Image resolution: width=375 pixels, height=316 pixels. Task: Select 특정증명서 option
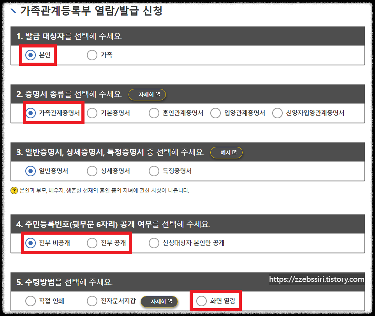pos(154,171)
